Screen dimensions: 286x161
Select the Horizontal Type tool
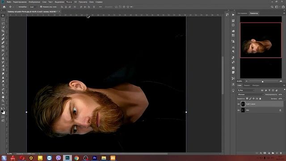(x=3, y=85)
